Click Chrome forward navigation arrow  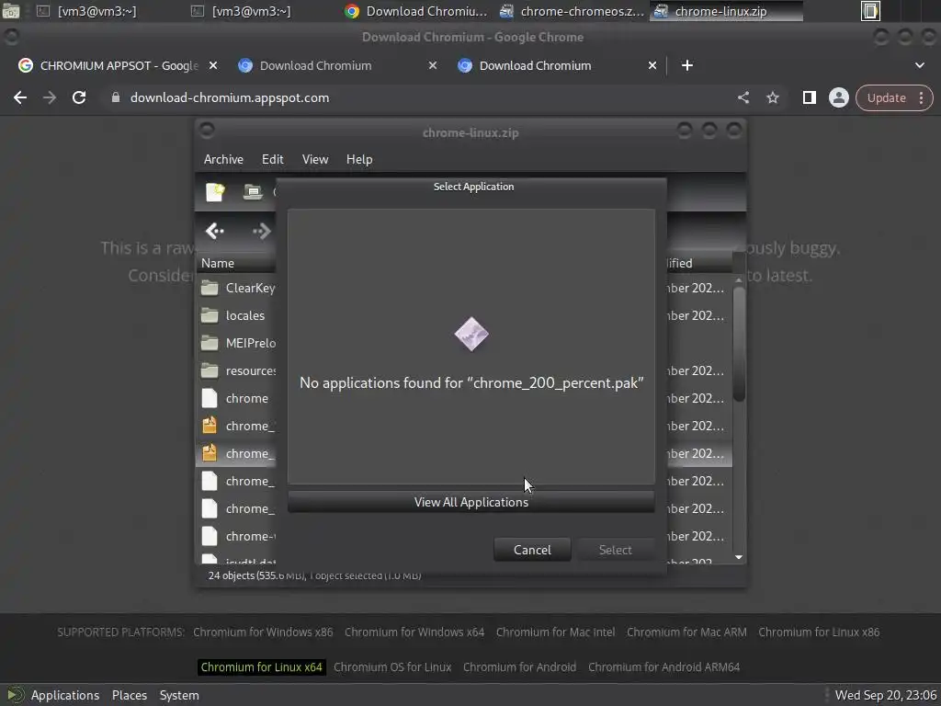coord(50,97)
